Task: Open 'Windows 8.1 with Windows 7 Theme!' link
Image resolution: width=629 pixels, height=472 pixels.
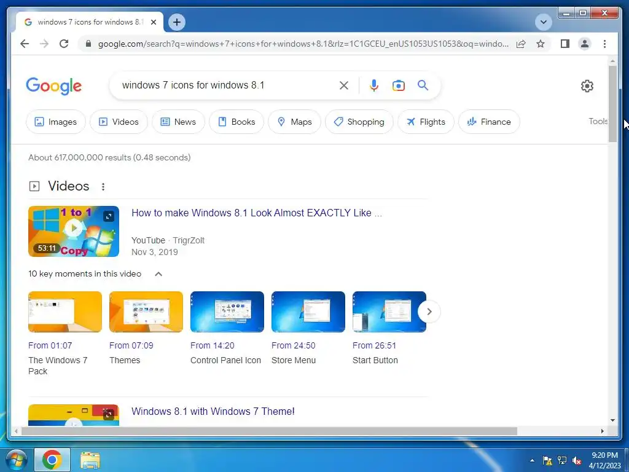Action: [213, 411]
